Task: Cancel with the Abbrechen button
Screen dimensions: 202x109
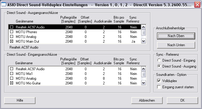Action: coord(147,100)
